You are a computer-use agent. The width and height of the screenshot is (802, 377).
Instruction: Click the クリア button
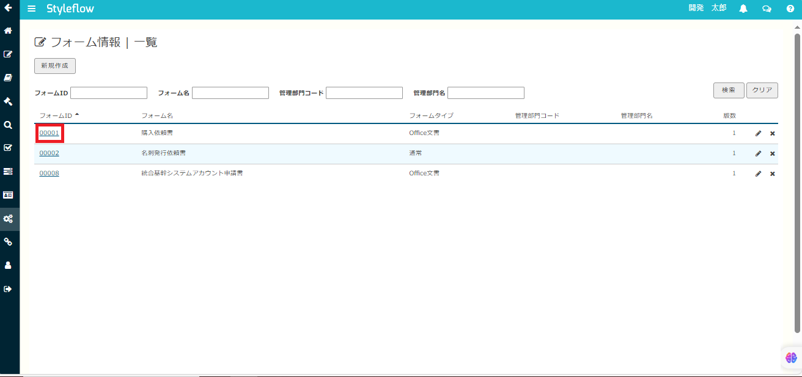pos(762,90)
